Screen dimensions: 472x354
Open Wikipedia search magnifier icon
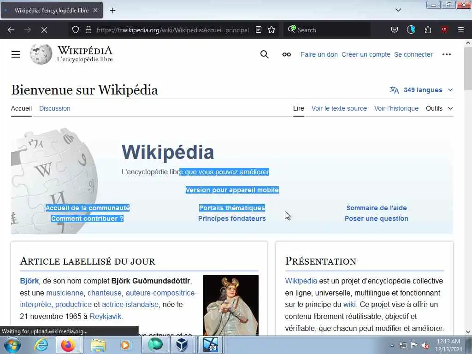264,54
